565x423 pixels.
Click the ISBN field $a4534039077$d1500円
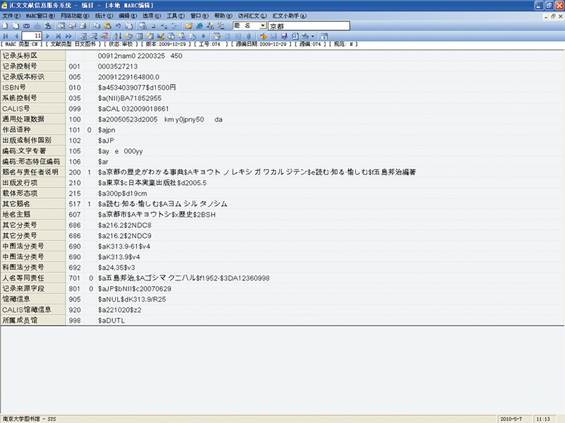(x=137, y=88)
